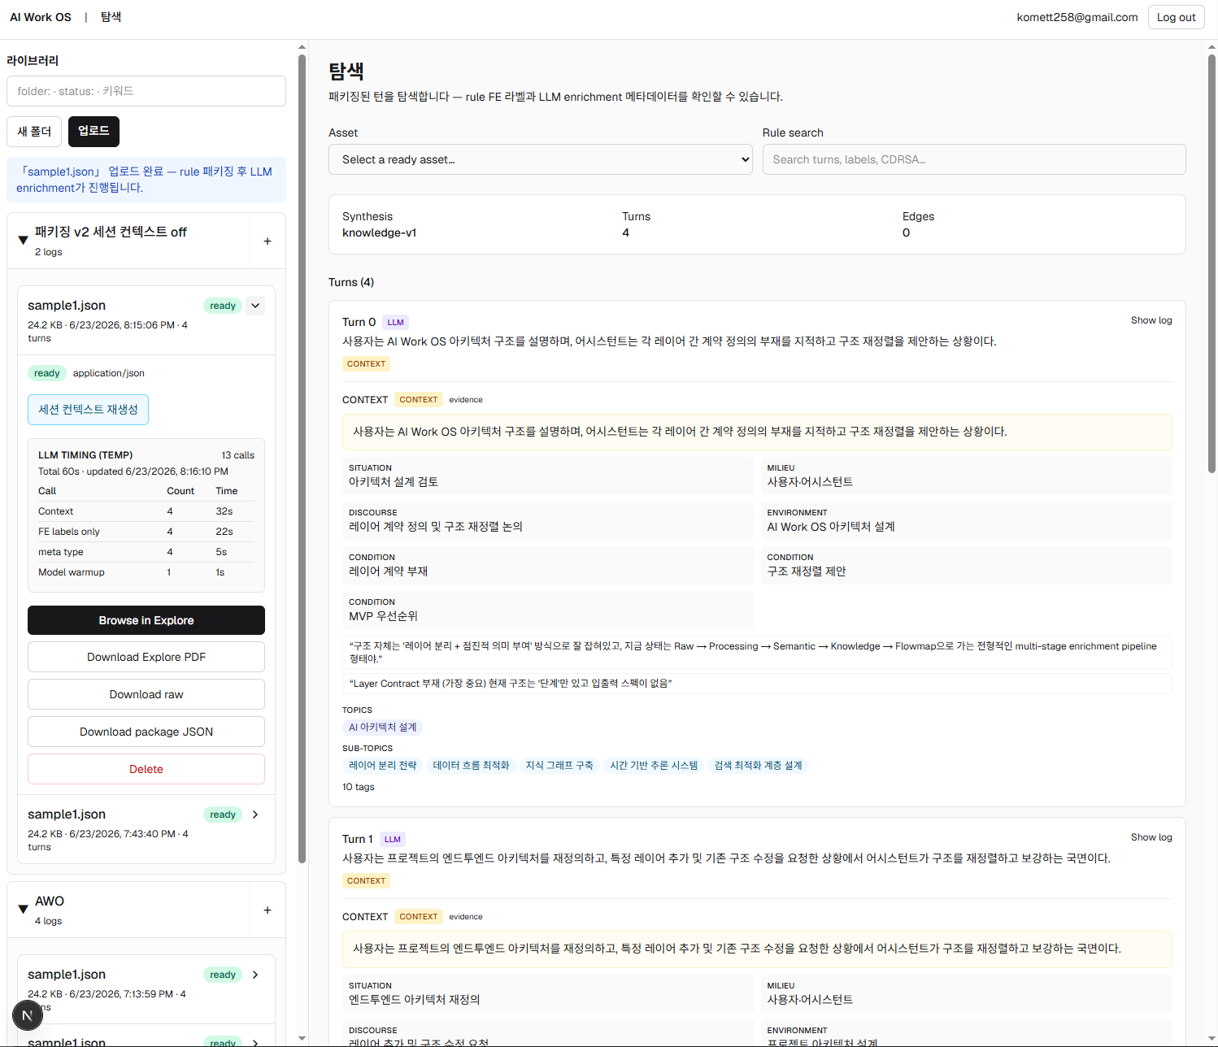Click the main content vertical scrollbar
This screenshot has height=1047, width=1218.
(1211, 263)
